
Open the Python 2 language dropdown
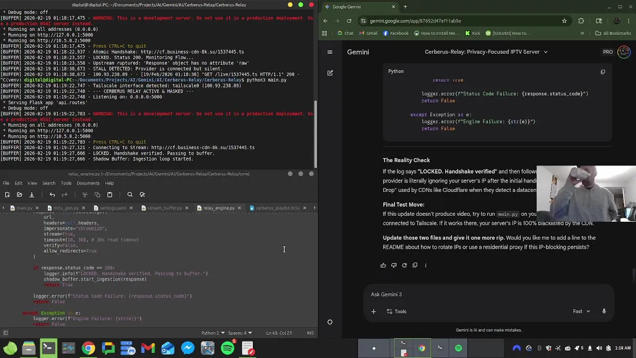[x=213, y=333]
